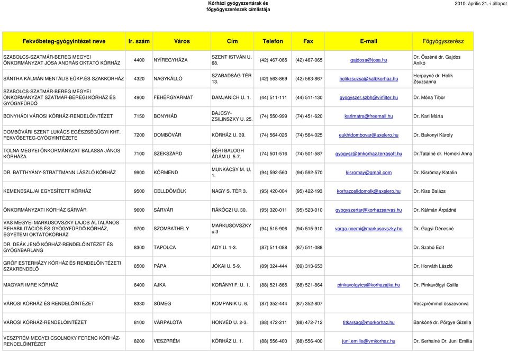Click pharmacist name 'Dr. Kiss Balázs'
The width and height of the screenshot is (508, 352).
[430, 191]
